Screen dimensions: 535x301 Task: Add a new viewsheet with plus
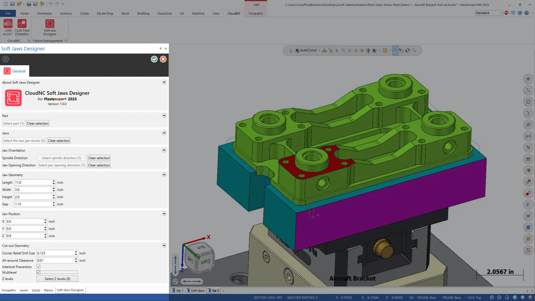(224, 291)
